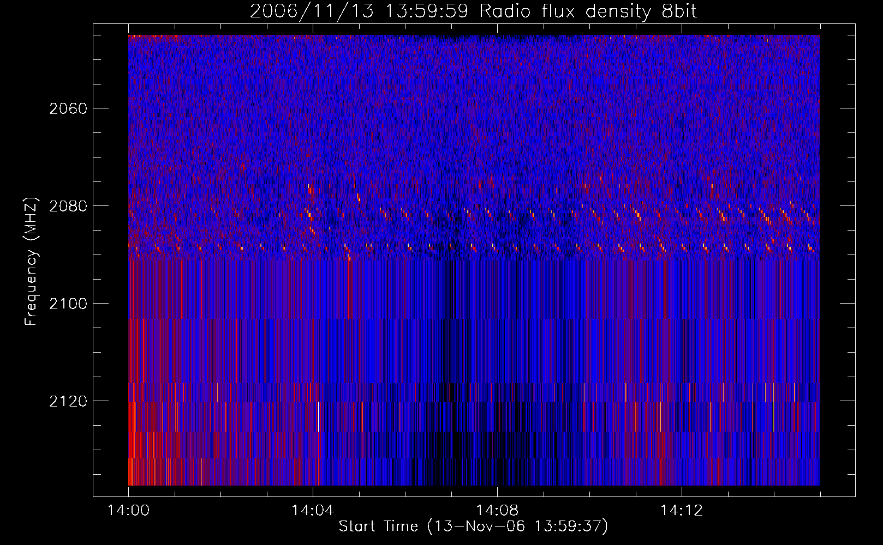Click the 'Start Time (13-Nov-06 13:59:37)' axis label
The image size is (883, 545).
point(473,526)
